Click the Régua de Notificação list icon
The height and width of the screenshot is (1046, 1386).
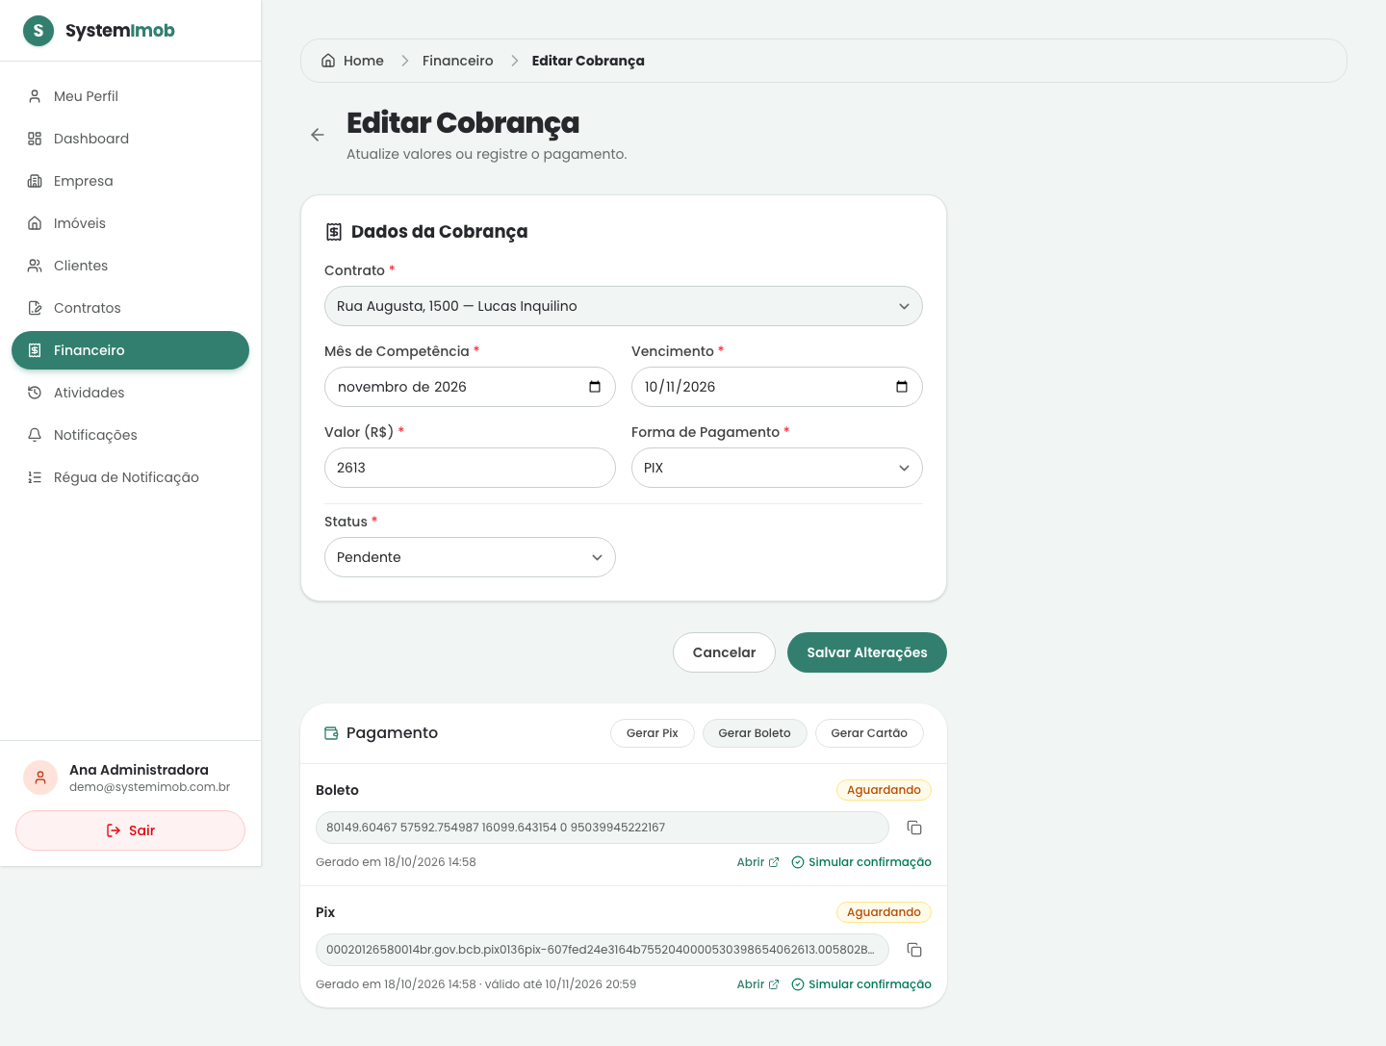tap(35, 477)
